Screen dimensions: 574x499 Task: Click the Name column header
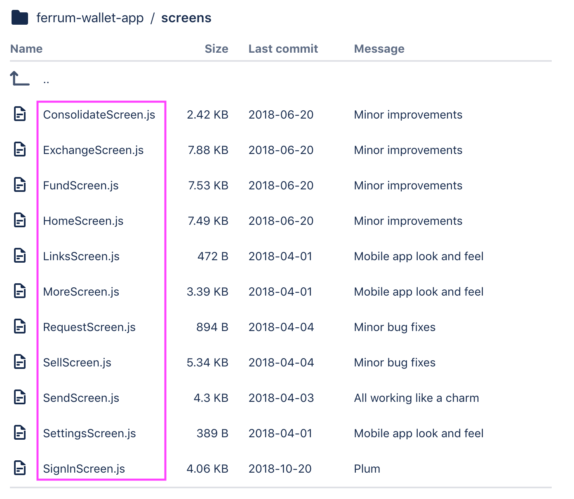(26, 49)
